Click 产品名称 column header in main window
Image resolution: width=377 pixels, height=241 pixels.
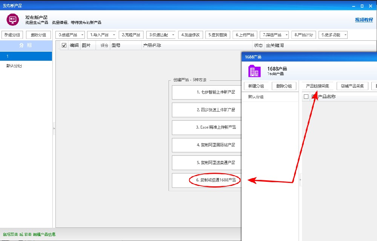(x=152, y=45)
